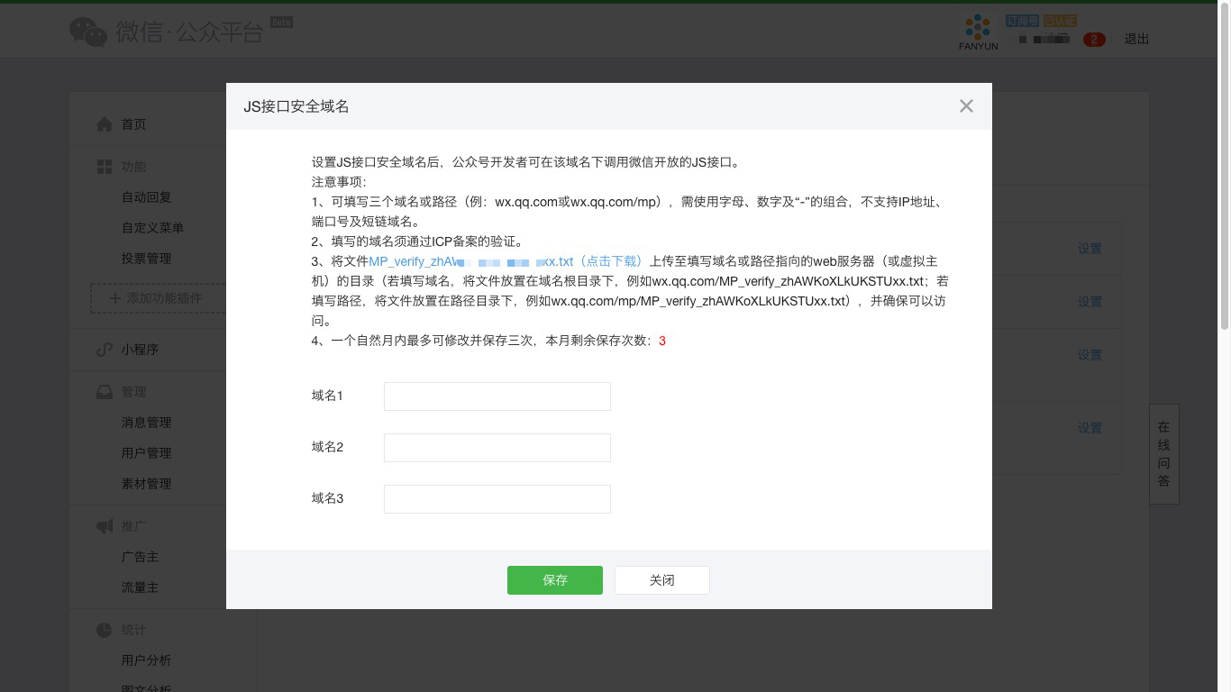Click a 设置 link on the right
This screenshot has width=1231, height=692.
(1090, 248)
